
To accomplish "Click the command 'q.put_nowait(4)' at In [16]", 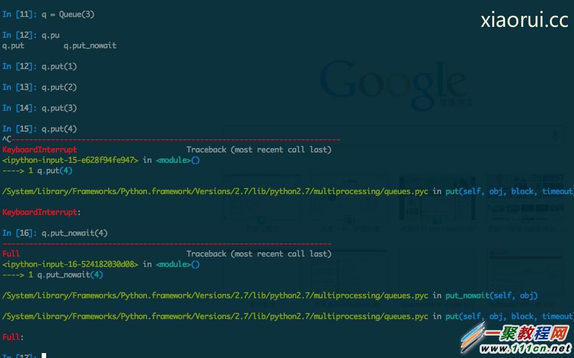I will pyautogui.click(x=74, y=234).
